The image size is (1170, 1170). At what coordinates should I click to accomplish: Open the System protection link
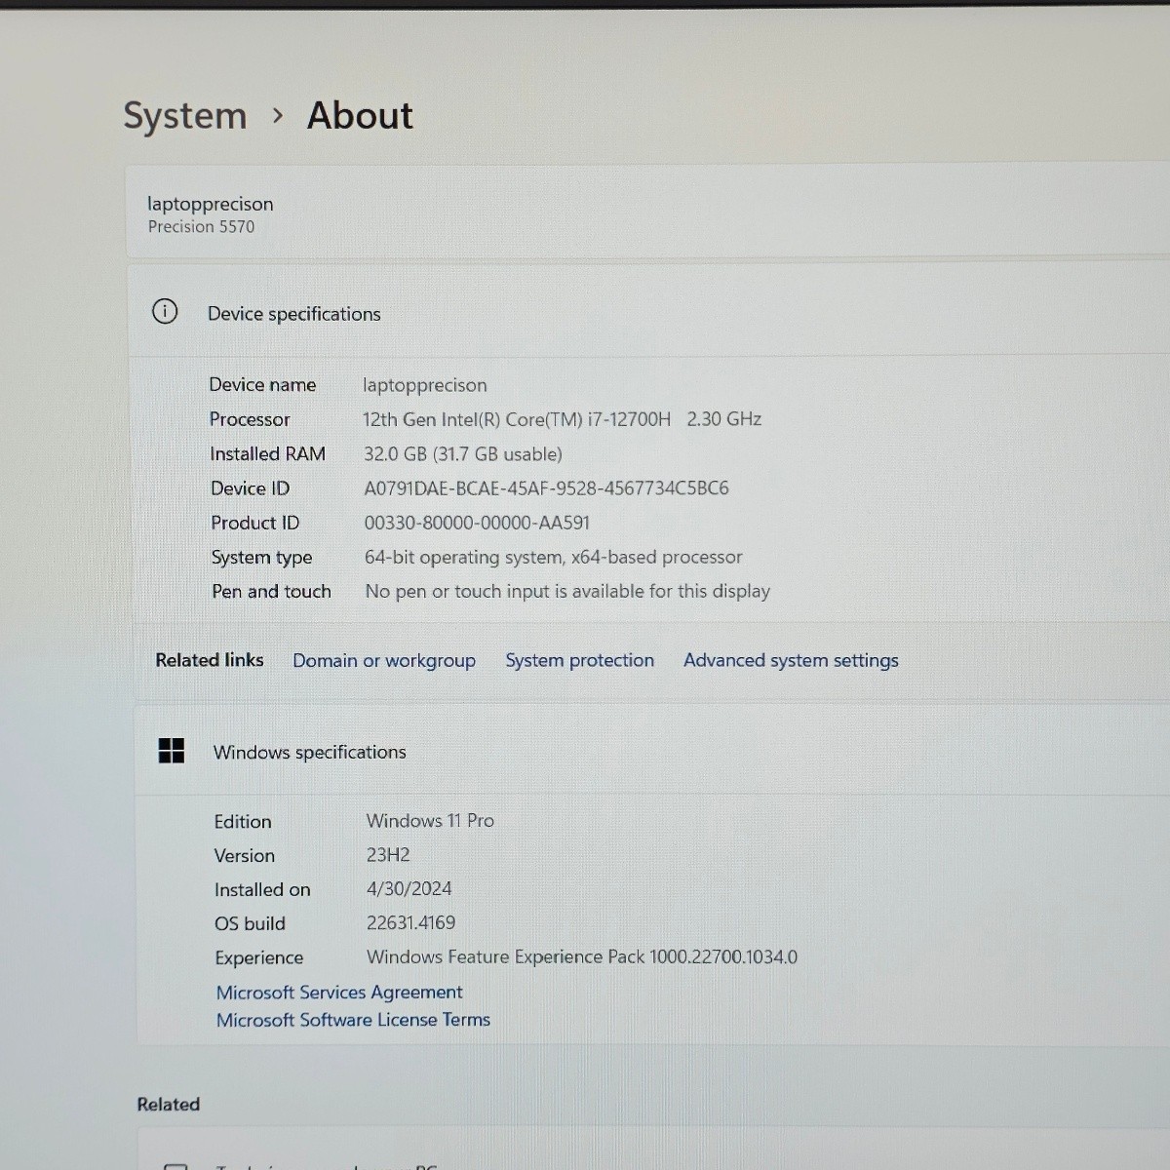pos(579,661)
